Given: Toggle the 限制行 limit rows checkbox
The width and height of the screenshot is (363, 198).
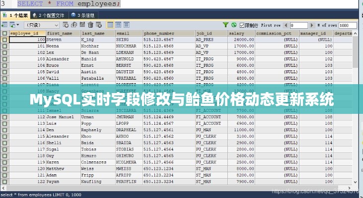Looking at the screenshot, I should (242, 25).
